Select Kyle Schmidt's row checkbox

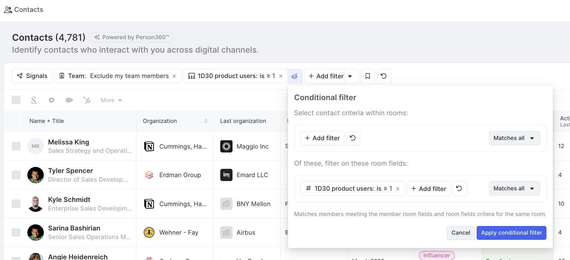click(x=16, y=204)
